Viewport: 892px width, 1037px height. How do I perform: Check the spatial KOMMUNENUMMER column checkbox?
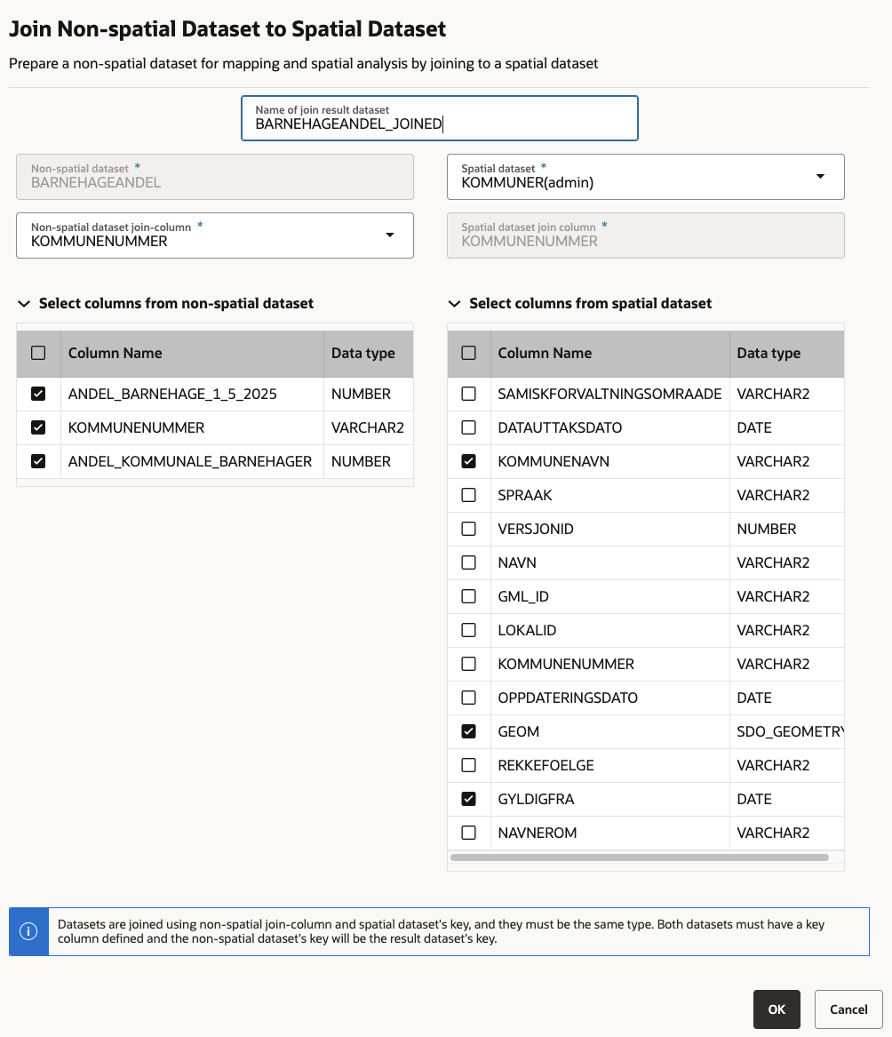tap(469, 664)
